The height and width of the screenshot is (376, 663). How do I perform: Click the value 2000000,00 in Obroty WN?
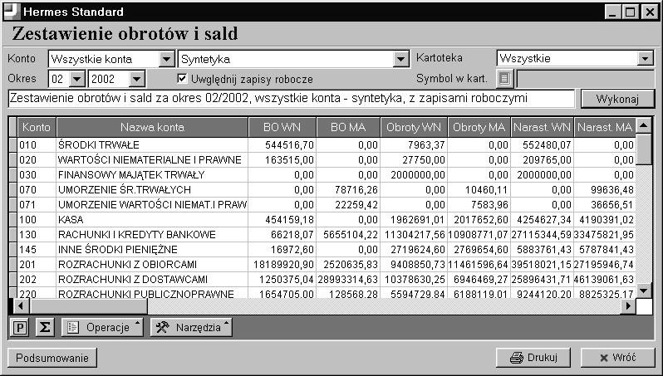[414, 174]
